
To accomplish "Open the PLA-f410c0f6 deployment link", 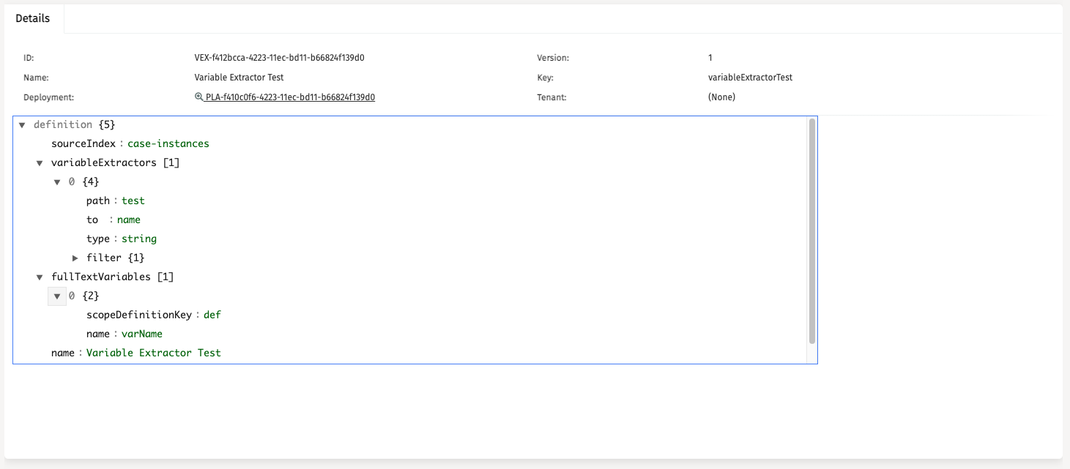I will point(290,97).
